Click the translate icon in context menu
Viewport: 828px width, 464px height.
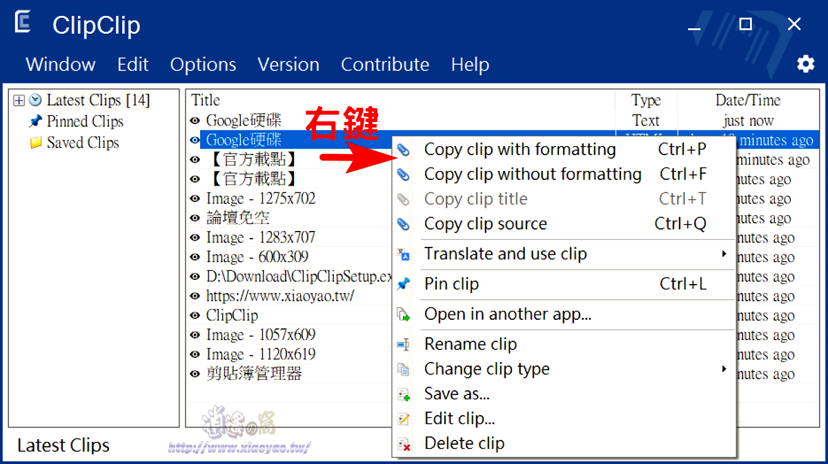404,254
